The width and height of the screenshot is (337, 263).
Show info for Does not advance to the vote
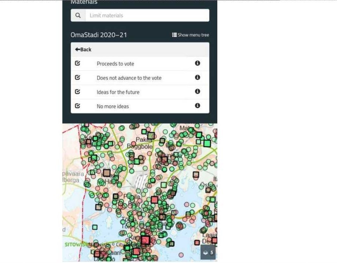click(197, 77)
